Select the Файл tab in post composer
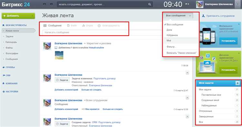The height and width of the screenshot is (127, 242). 72,25
